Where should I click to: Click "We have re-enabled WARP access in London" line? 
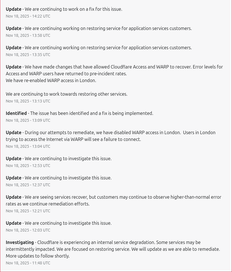point(51,80)
